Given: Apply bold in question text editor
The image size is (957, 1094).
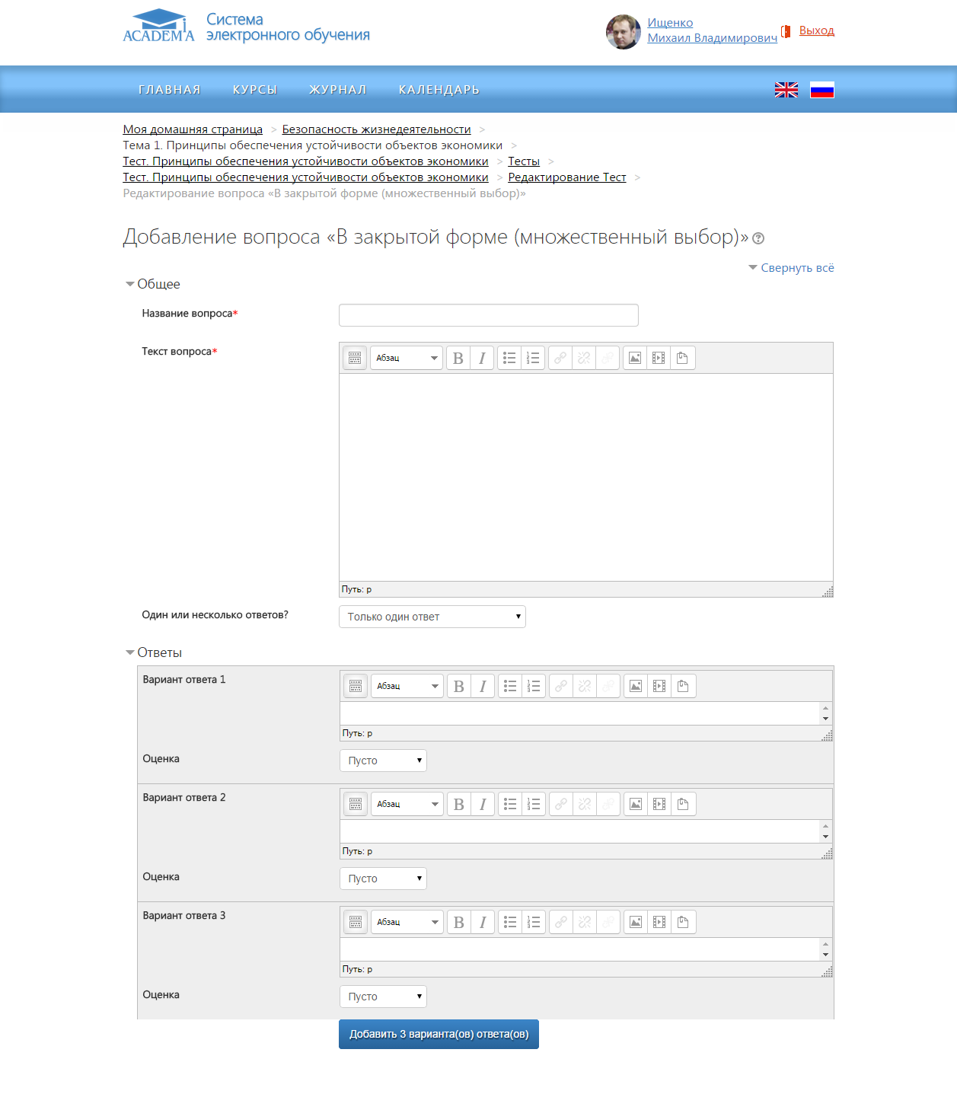Looking at the screenshot, I should click(x=458, y=358).
